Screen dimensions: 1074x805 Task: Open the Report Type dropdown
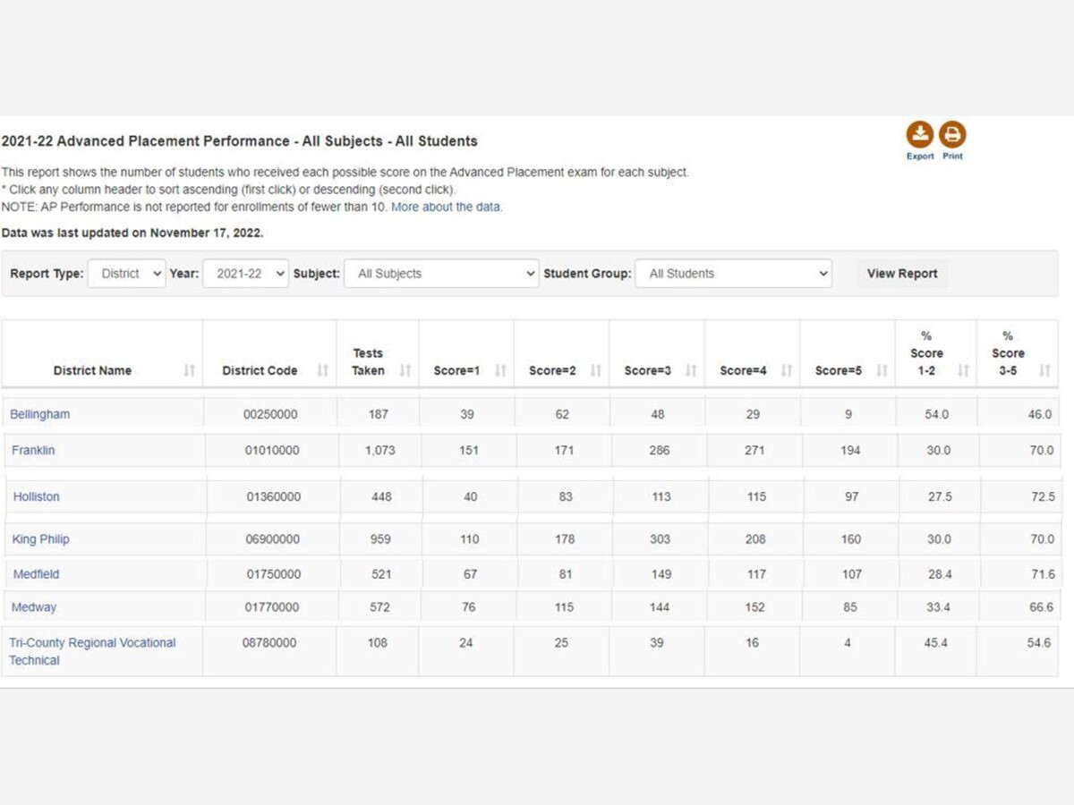coord(126,274)
